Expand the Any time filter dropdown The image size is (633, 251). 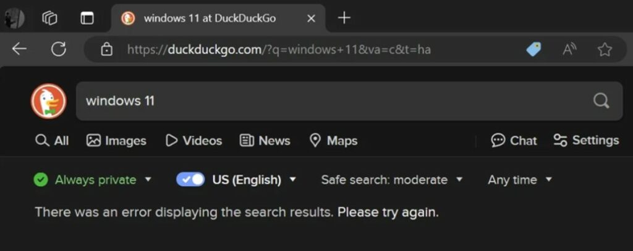tap(519, 179)
